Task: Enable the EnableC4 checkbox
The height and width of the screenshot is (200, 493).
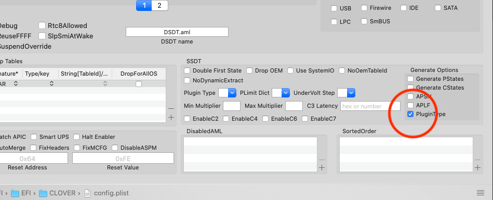Action: [226, 119]
